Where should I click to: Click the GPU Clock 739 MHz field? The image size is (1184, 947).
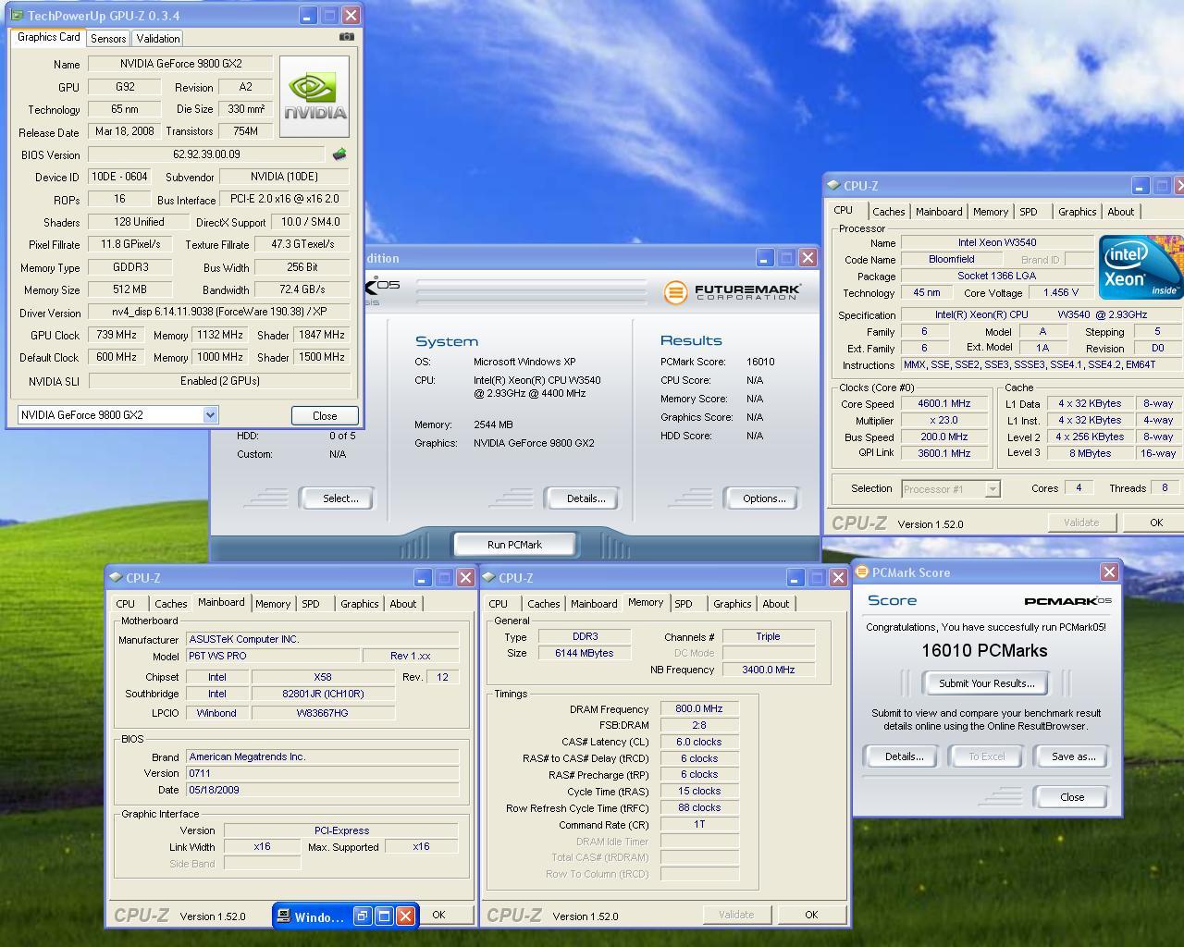pyautogui.click(x=116, y=335)
